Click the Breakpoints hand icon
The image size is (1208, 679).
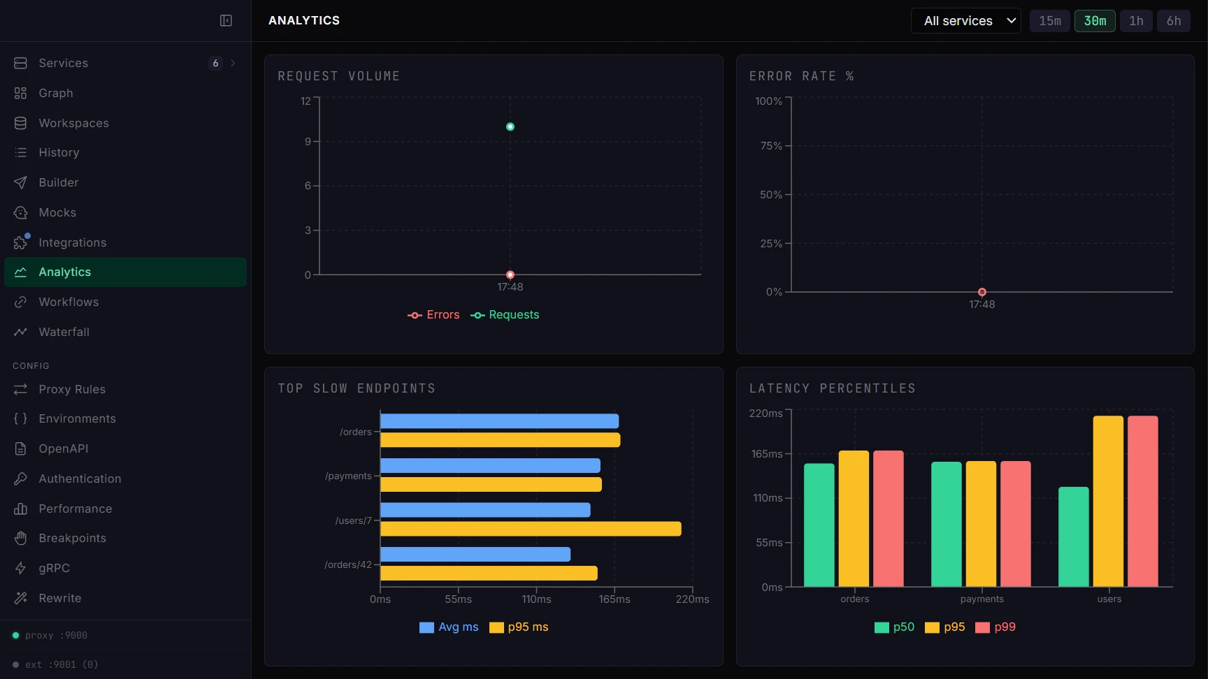pyautogui.click(x=20, y=538)
